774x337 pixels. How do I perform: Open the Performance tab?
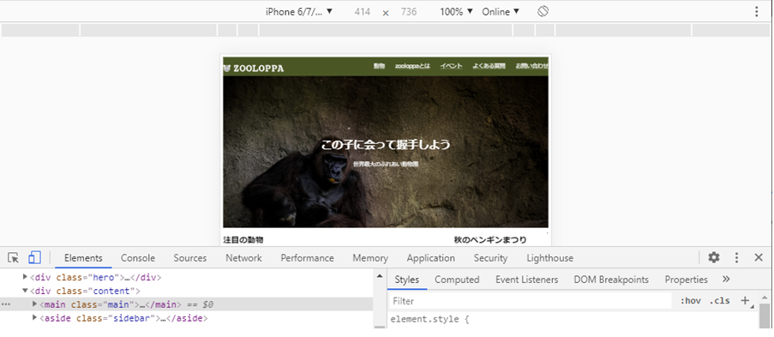coord(307,258)
